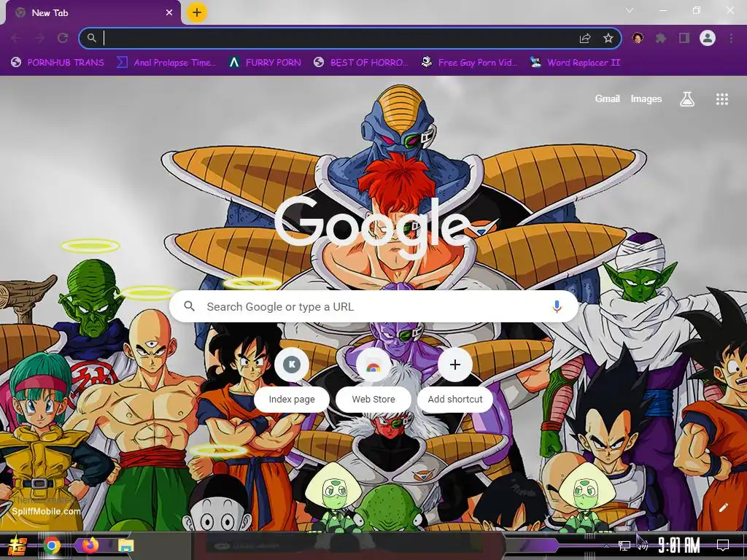Open the network status tray icon
747x560 pixels.
click(x=624, y=545)
